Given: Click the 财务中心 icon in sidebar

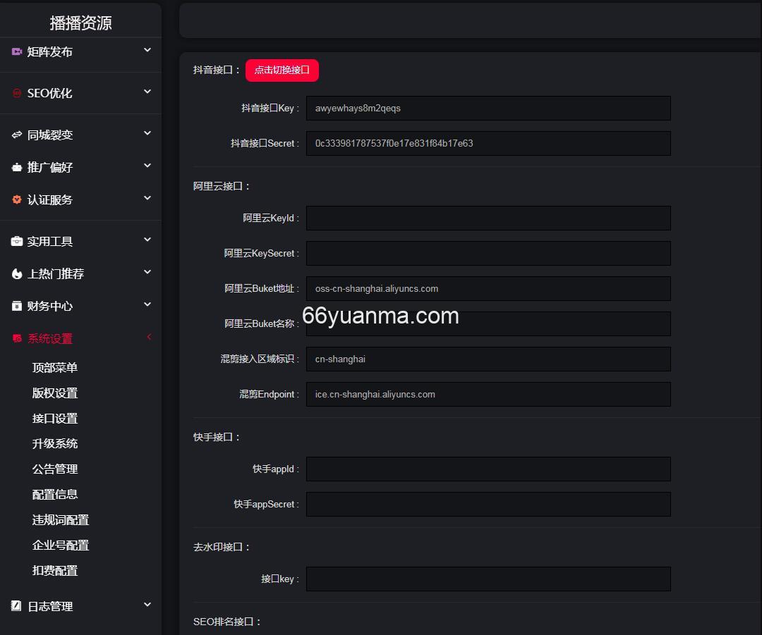Looking at the screenshot, I should pos(17,306).
